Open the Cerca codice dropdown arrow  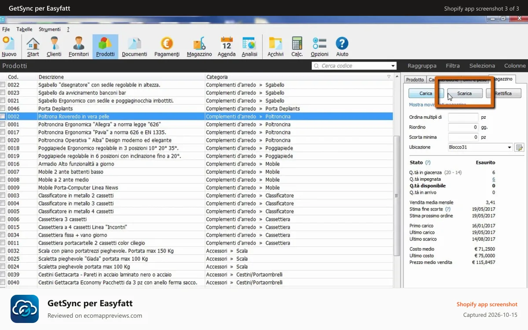pyautogui.click(x=393, y=66)
